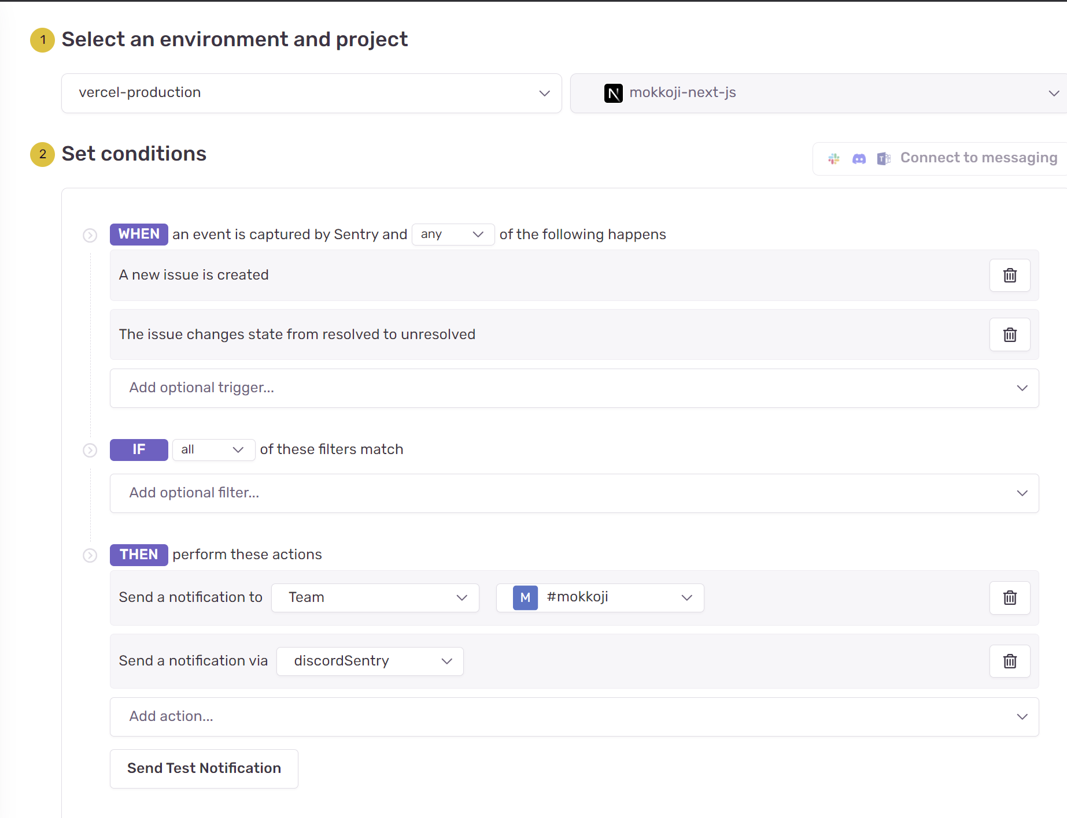Screen dimensions: 1067x818
Task: Open Add optional filter dropdown
Action: (x=574, y=493)
